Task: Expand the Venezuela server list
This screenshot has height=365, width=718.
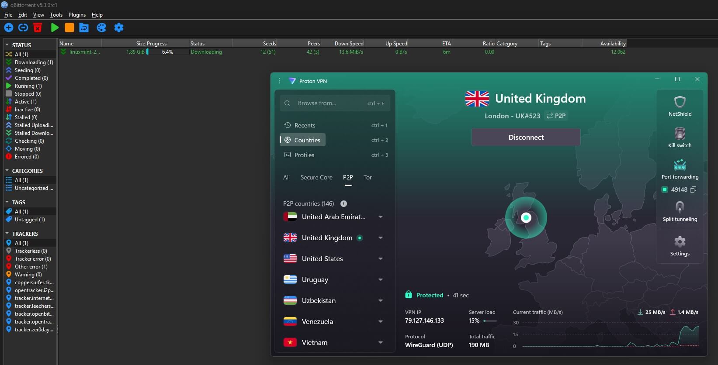Action: pos(381,322)
